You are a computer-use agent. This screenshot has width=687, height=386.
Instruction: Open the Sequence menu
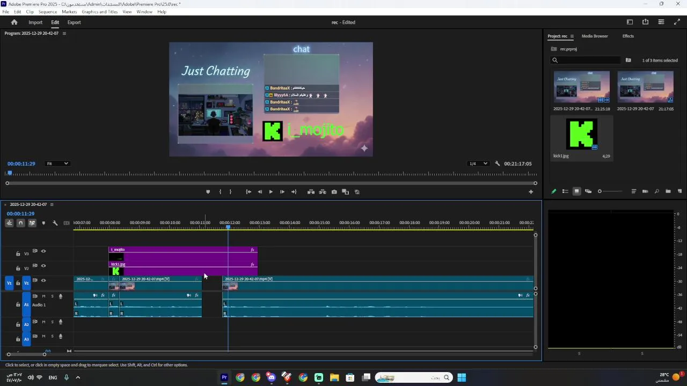[x=48, y=12]
